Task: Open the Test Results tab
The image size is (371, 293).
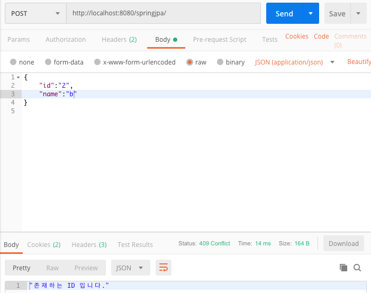Action: pyautogui.click(x=135, y=244)
